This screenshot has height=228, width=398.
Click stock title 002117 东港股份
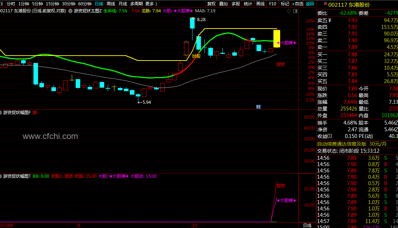click(x=349, y=5)
